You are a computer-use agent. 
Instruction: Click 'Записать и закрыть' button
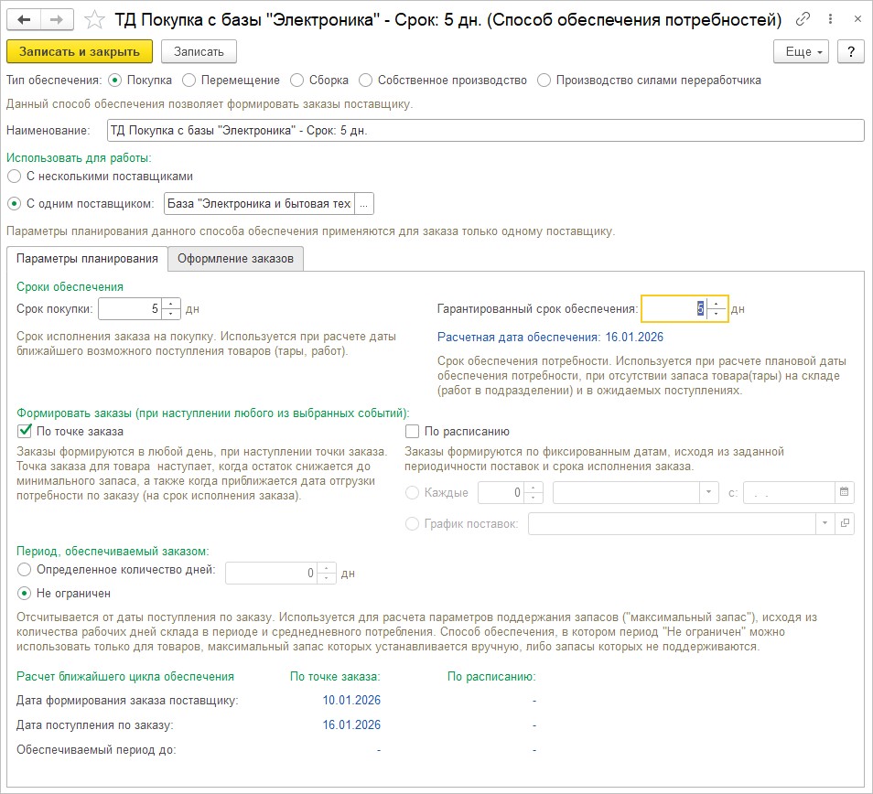(x=80, y=51)
